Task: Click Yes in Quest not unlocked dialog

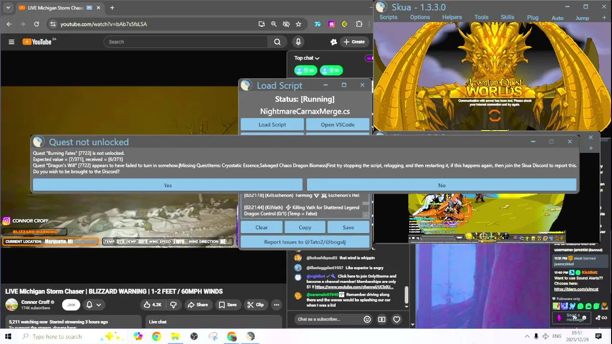Action: [x=168, y=185]
